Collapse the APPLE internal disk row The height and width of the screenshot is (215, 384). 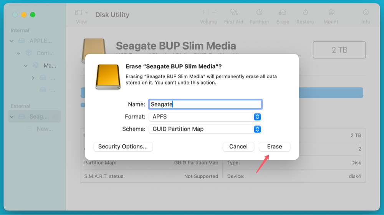tap(12, 41)
